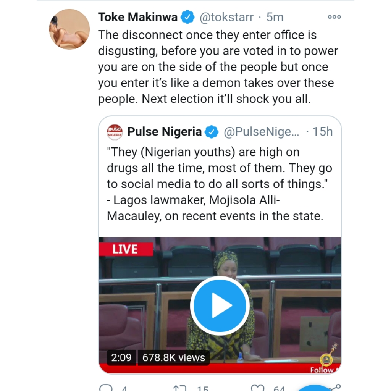This screenshot has height=391, width=391.
Task: Click the LIVE badge on the video
Action: 126,249
